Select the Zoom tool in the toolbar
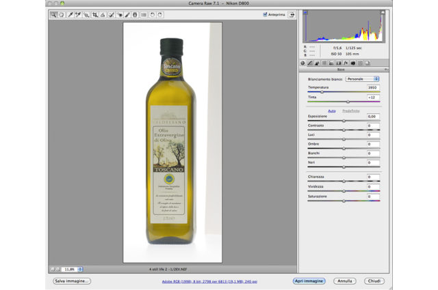Image resolution: width=438 pixels, height=290 pixels. pos(53,15)
